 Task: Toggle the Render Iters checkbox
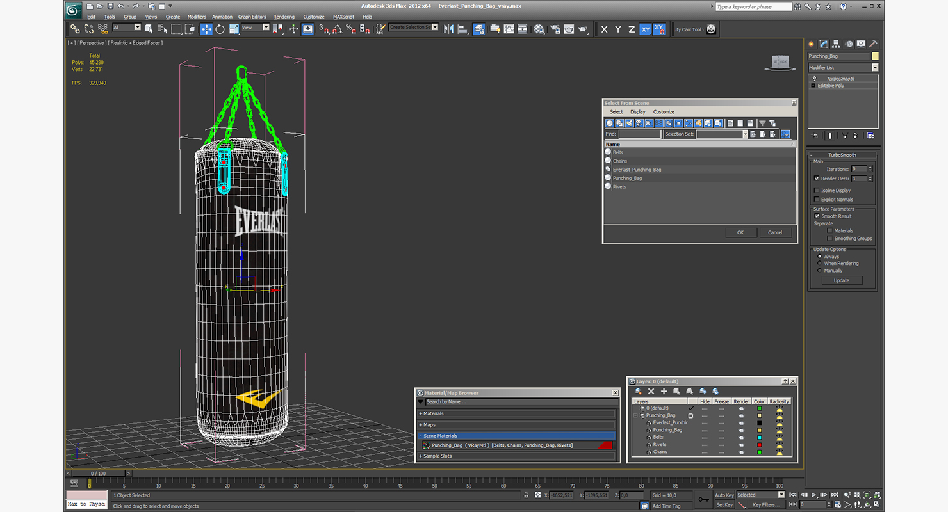point(817,179)
